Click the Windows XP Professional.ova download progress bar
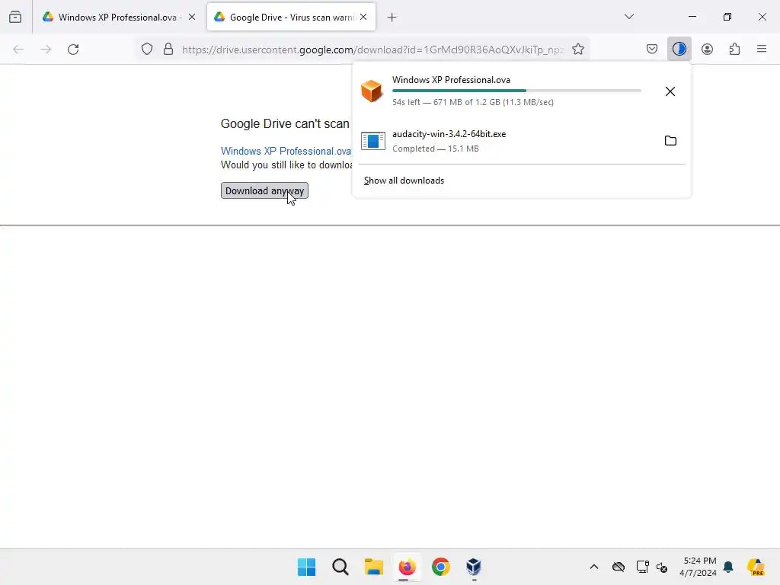This screenshot has height=585, width=780. click(x=516, y=91)
